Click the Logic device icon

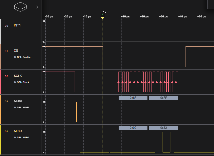(20, 7)
